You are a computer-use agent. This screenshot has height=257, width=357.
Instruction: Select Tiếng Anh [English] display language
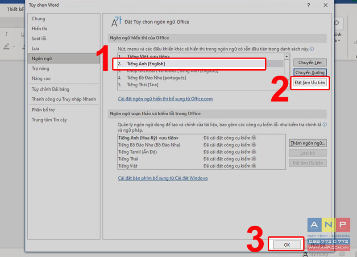(200, 64)
